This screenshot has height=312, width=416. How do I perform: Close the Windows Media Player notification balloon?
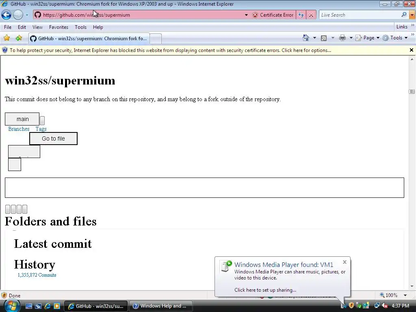tap(344, 262)
